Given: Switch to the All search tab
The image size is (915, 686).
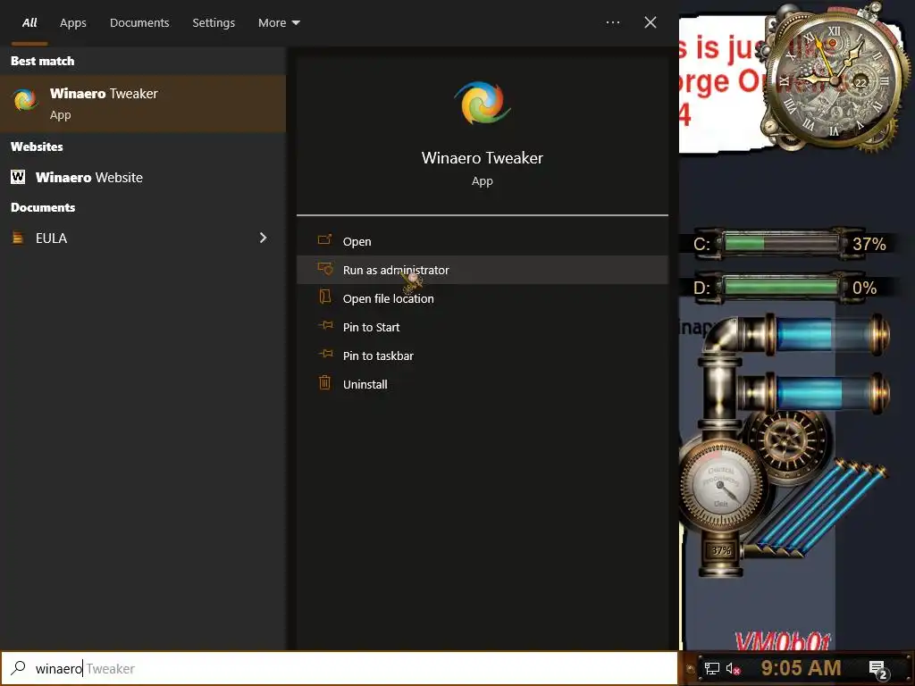Looking at the screenshot, I should 29,22.
